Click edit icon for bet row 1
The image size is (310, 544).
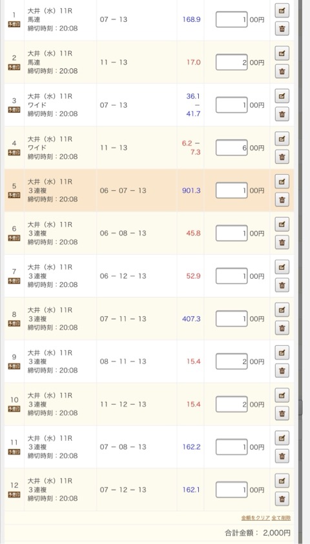coord(282,11)
